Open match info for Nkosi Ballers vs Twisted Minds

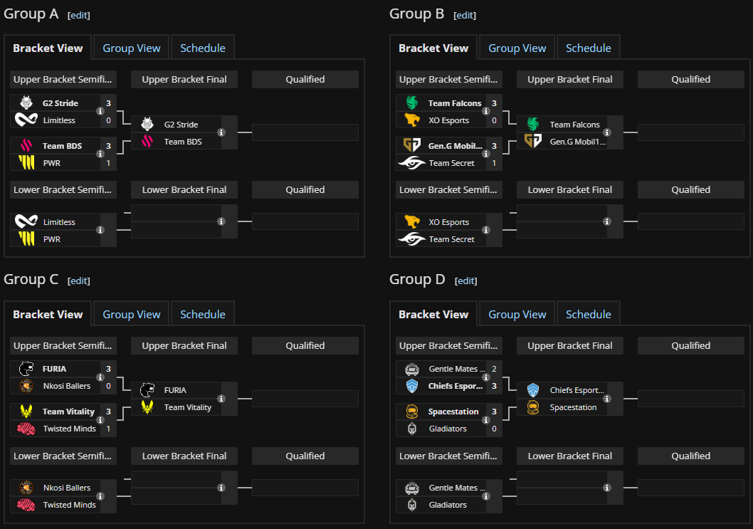pyautogui.click(x=100, y=496)
